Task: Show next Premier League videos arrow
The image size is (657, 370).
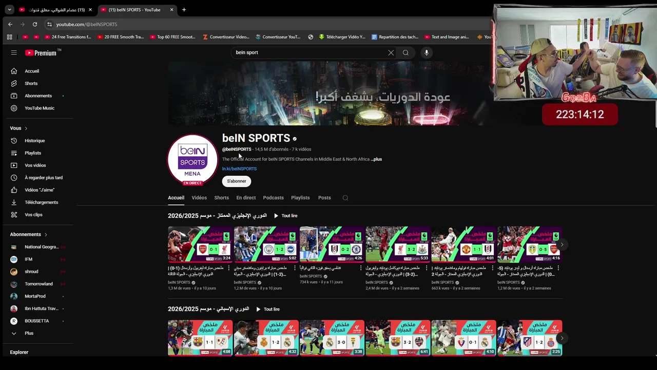Action: pos(562,245)
